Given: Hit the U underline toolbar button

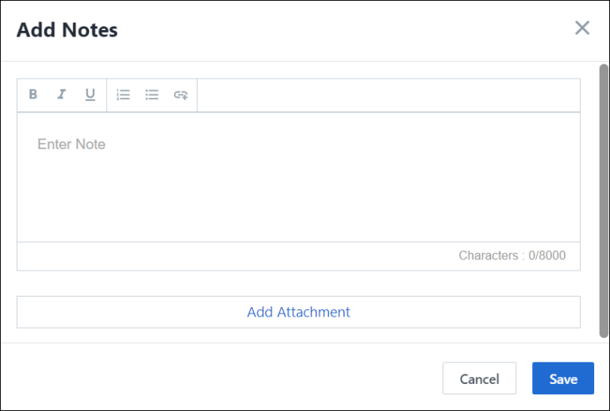Looking at the screenshot, I should [90, 95].
